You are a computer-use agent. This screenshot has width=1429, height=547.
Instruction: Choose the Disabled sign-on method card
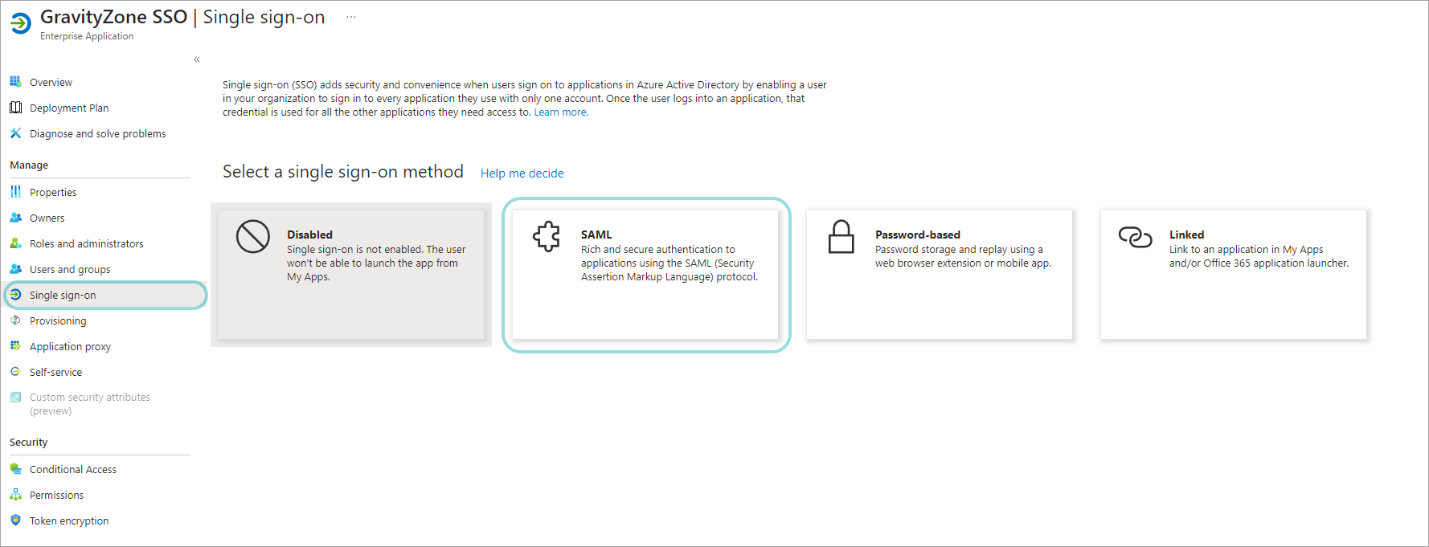[351, 275]
